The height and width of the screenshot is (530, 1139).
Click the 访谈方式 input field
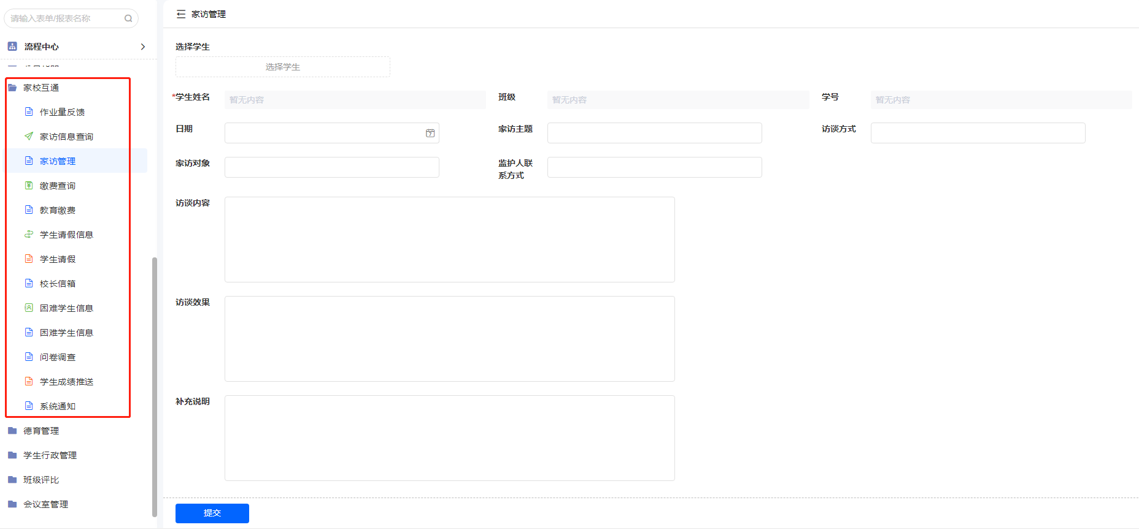(x=978, y=133)
